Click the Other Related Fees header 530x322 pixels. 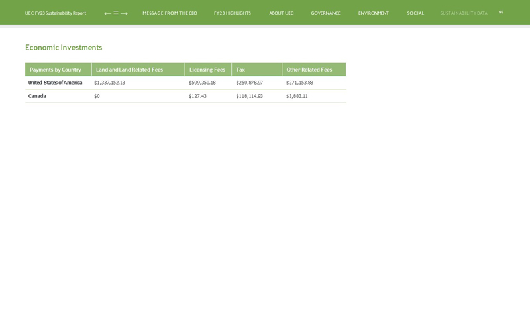coord(309,70)
